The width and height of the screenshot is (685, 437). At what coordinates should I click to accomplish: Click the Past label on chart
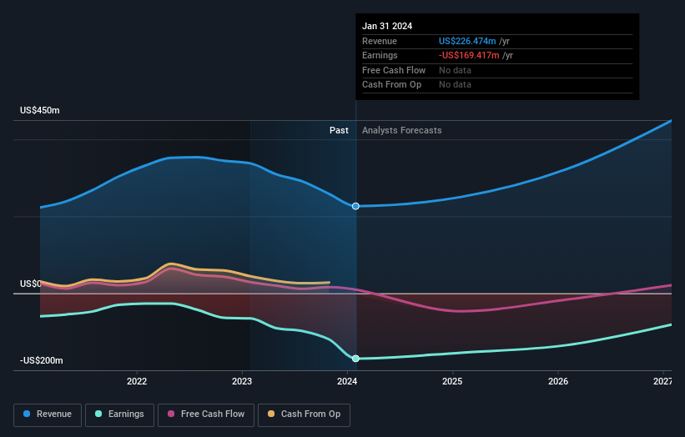click(x=339, y=130)
